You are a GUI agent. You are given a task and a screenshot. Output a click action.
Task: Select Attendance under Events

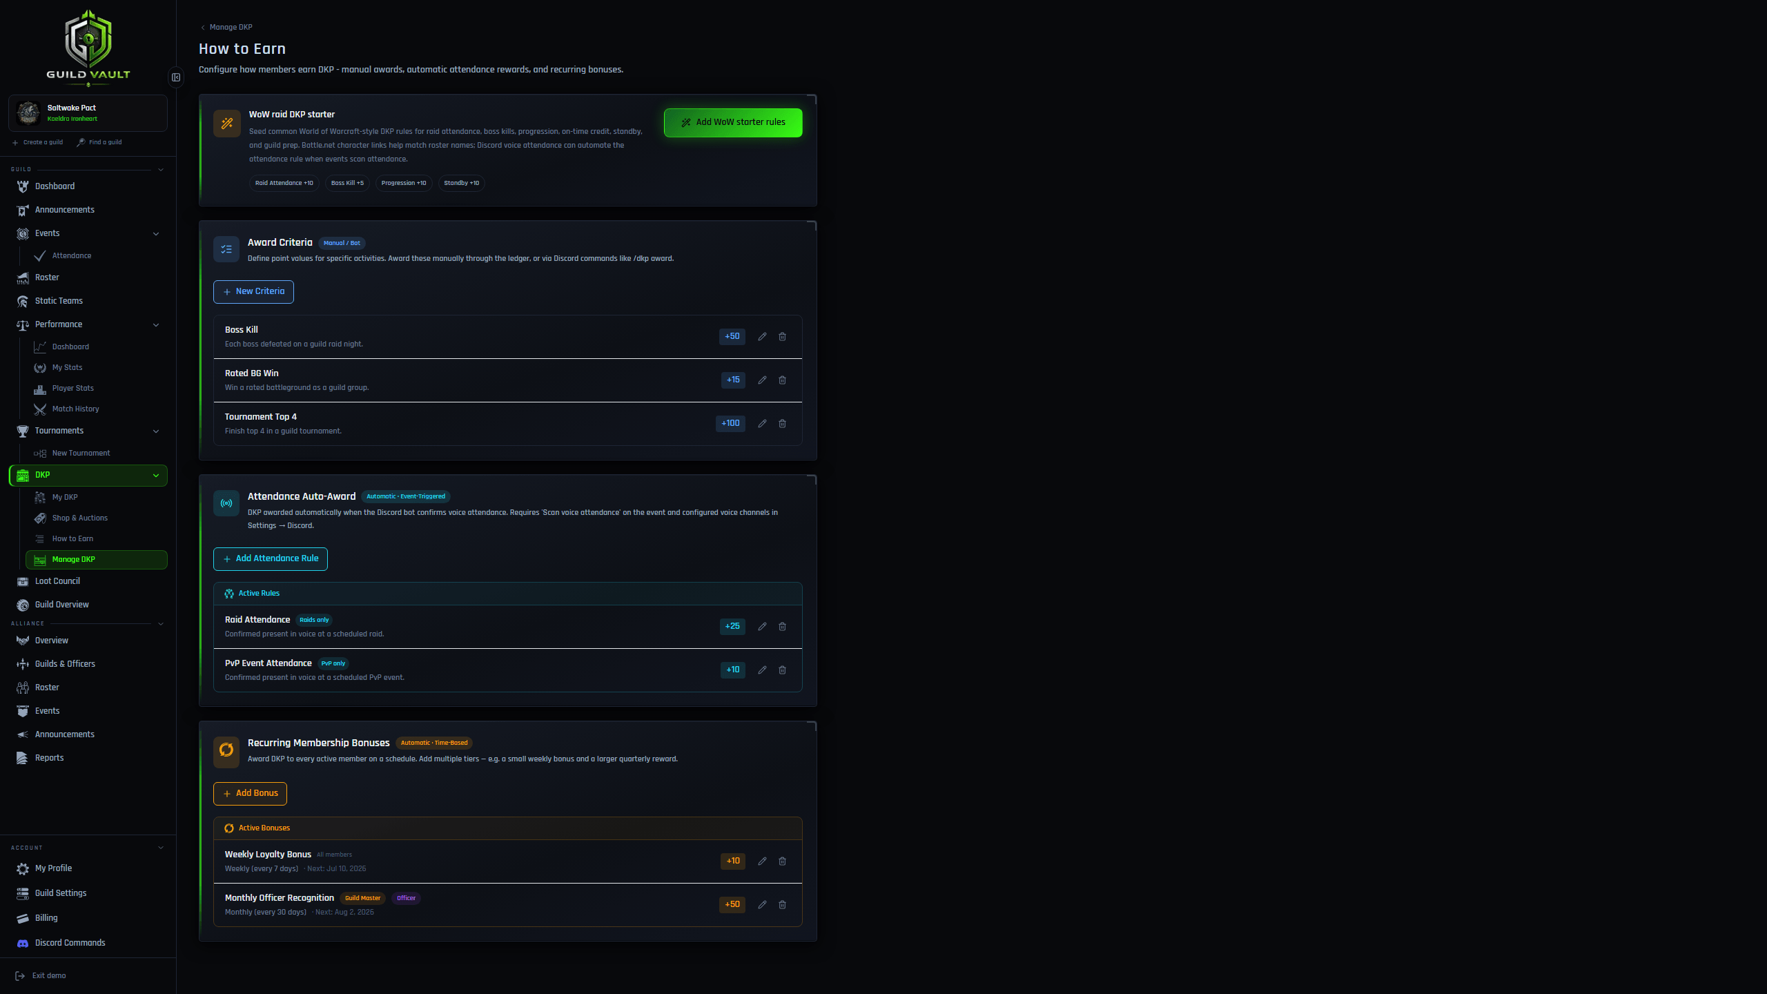pyautogui.click(x=97, y=256)
